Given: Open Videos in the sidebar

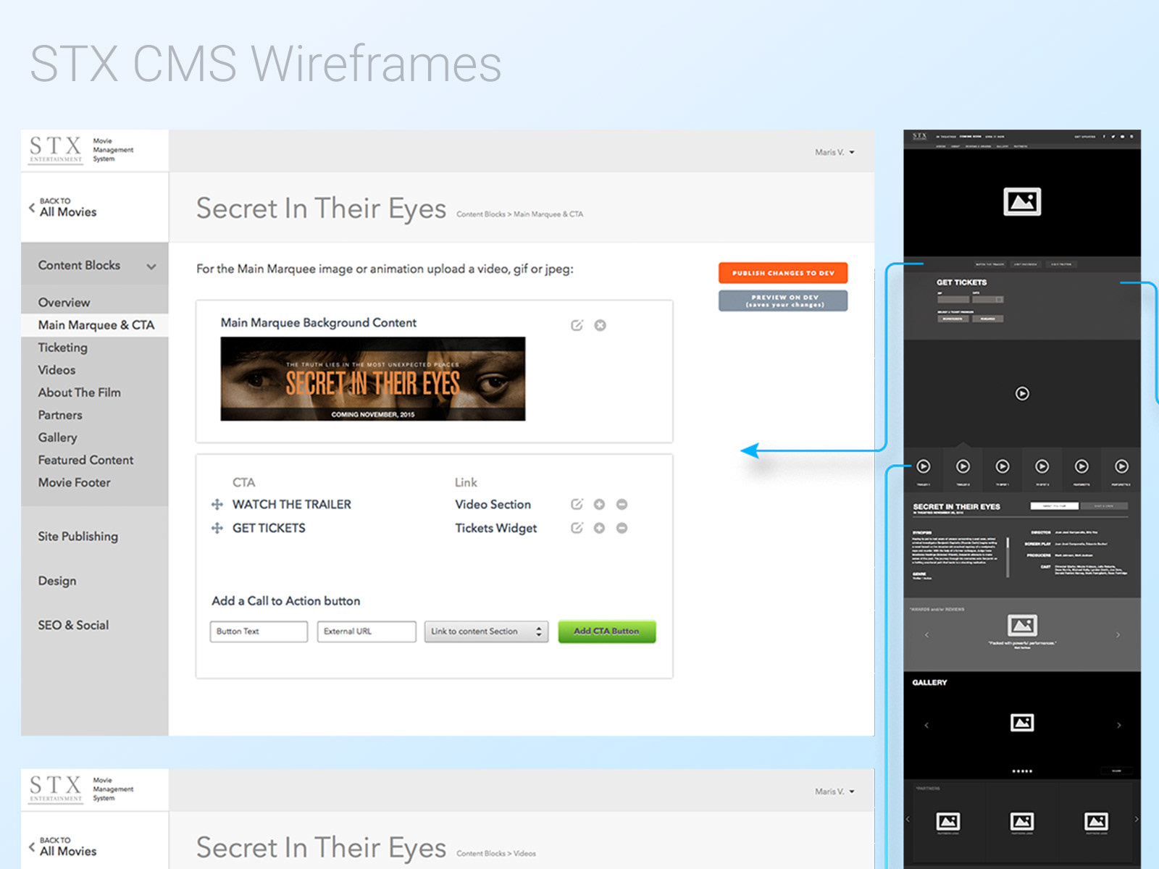Looking at the screenshot, I should (x=57, y=370).
